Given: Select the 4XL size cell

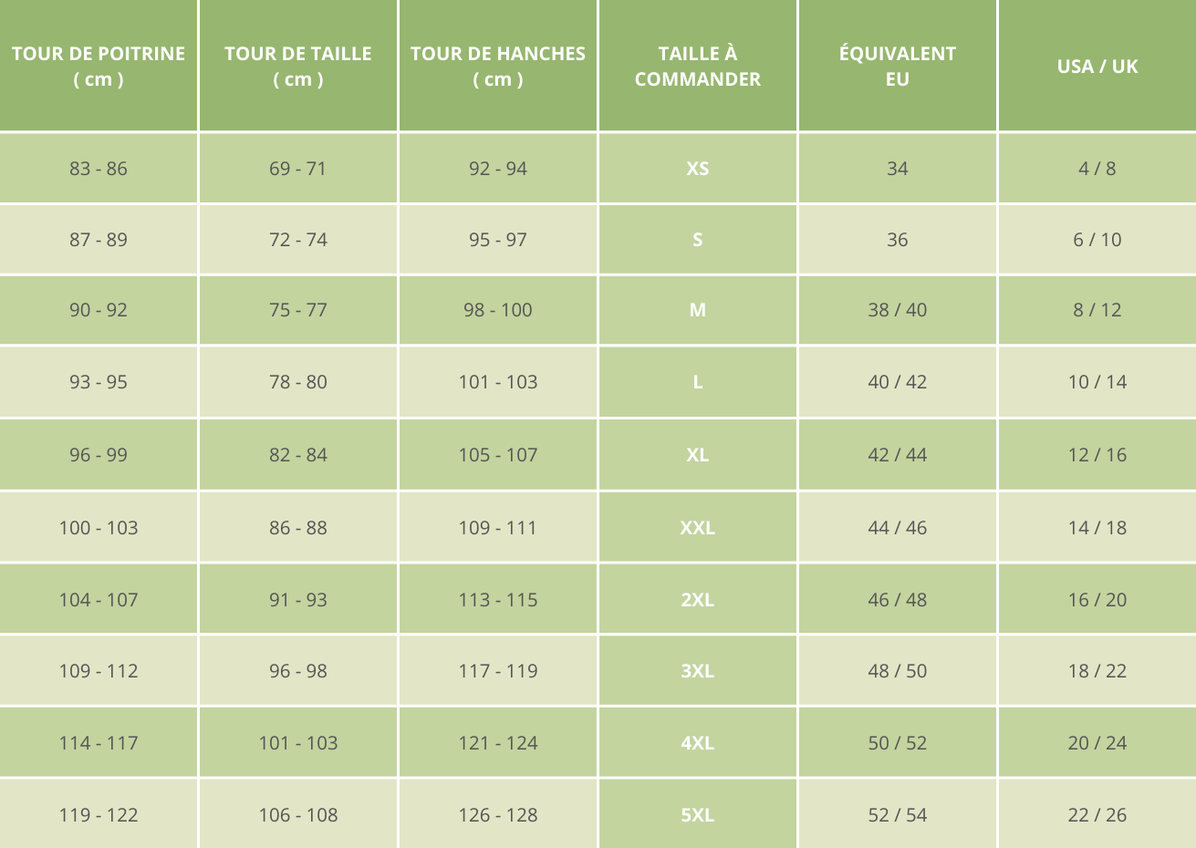Looking at the screenshot, I should [698, 743].
